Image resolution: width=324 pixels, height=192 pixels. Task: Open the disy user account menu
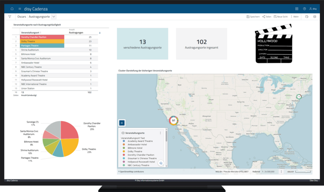click(x=313, y=8)
